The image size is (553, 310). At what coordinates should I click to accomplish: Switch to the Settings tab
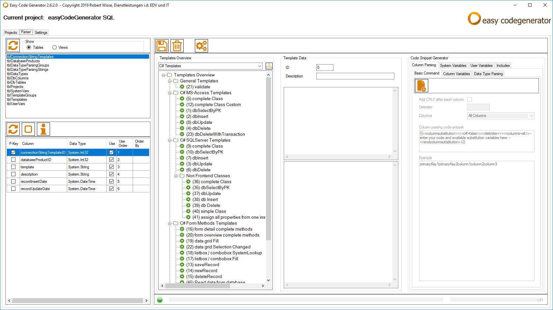click(41, 33)
